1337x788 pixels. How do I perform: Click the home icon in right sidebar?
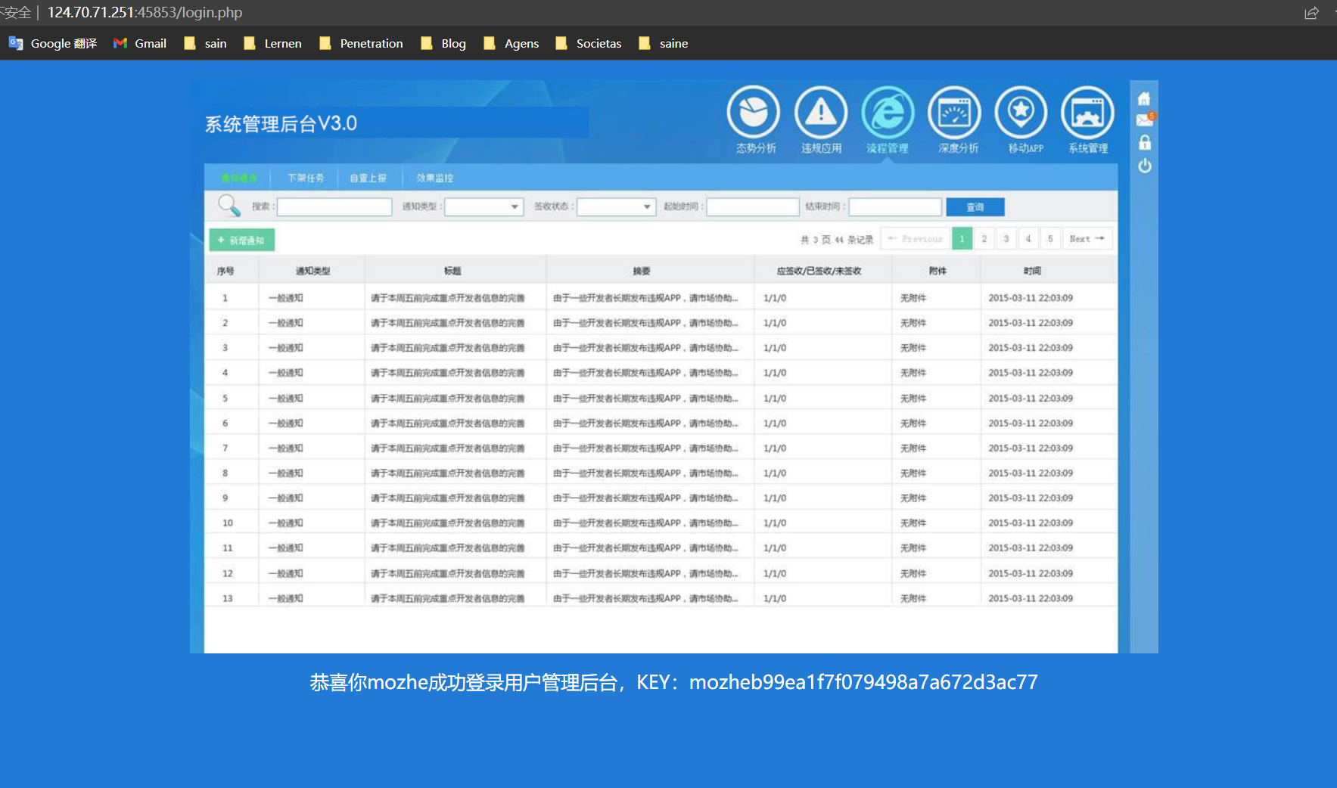1144,98
